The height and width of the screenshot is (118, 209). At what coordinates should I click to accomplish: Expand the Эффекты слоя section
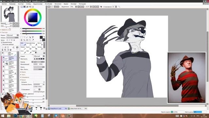[x=6, y=30]
